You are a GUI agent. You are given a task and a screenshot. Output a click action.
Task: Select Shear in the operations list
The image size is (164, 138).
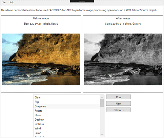click(67, 115)
